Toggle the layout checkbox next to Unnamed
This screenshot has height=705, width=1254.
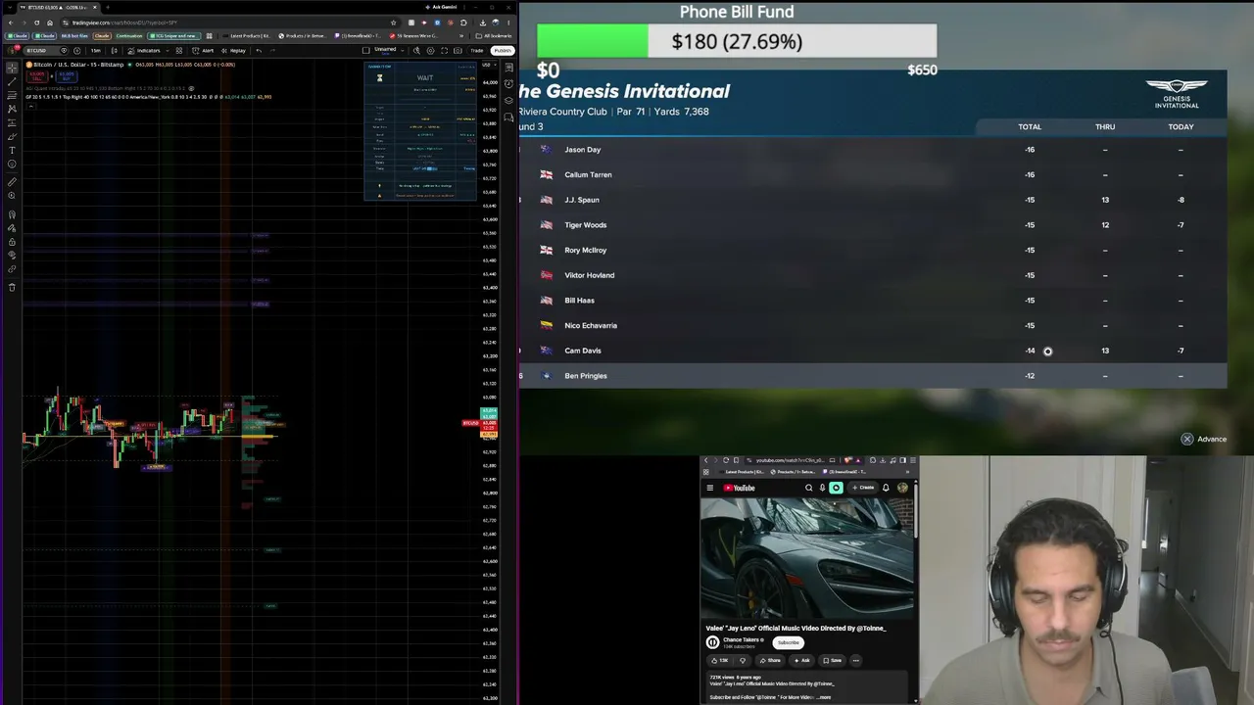coord(366,50)
